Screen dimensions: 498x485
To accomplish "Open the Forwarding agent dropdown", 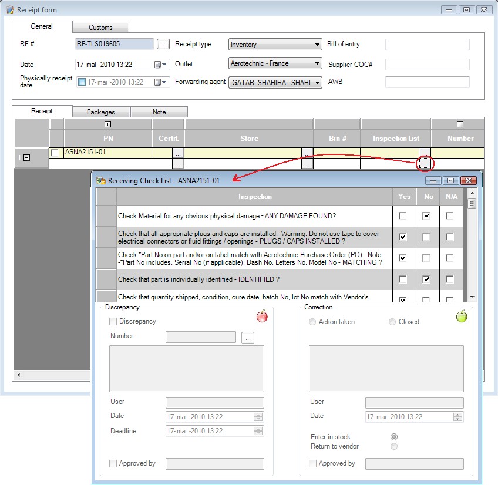I will coord(318,83).
